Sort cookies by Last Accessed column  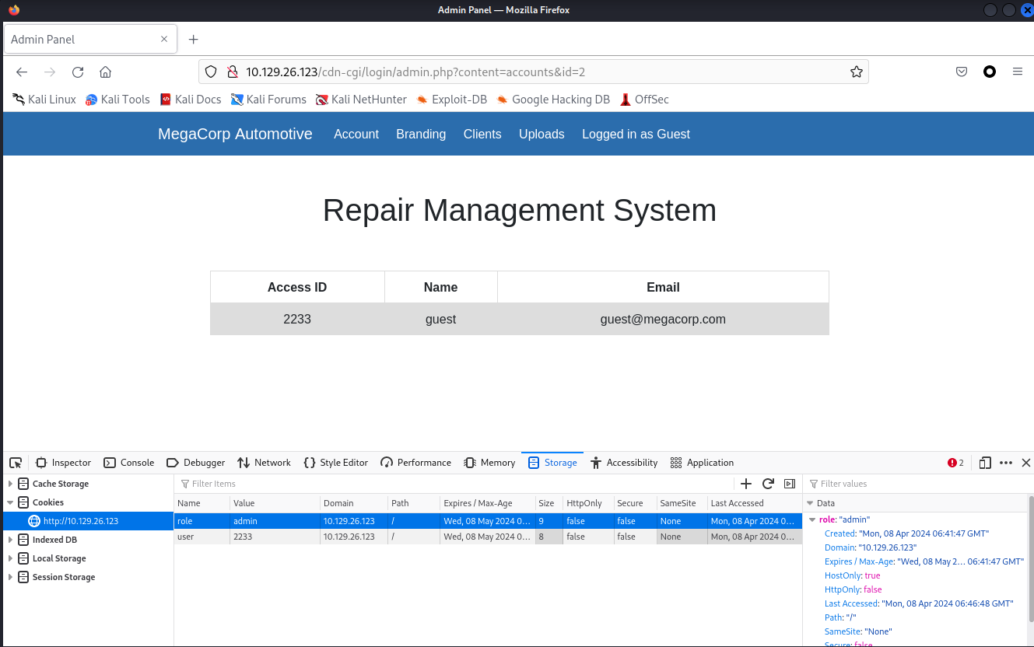(754, 503)
